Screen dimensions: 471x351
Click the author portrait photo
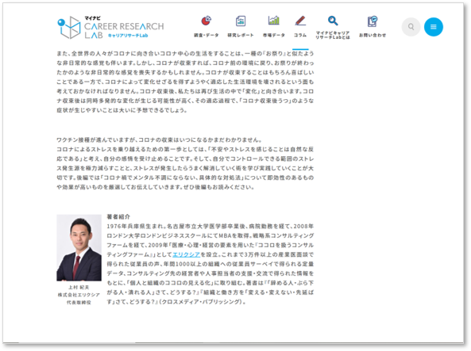point(79,247)
